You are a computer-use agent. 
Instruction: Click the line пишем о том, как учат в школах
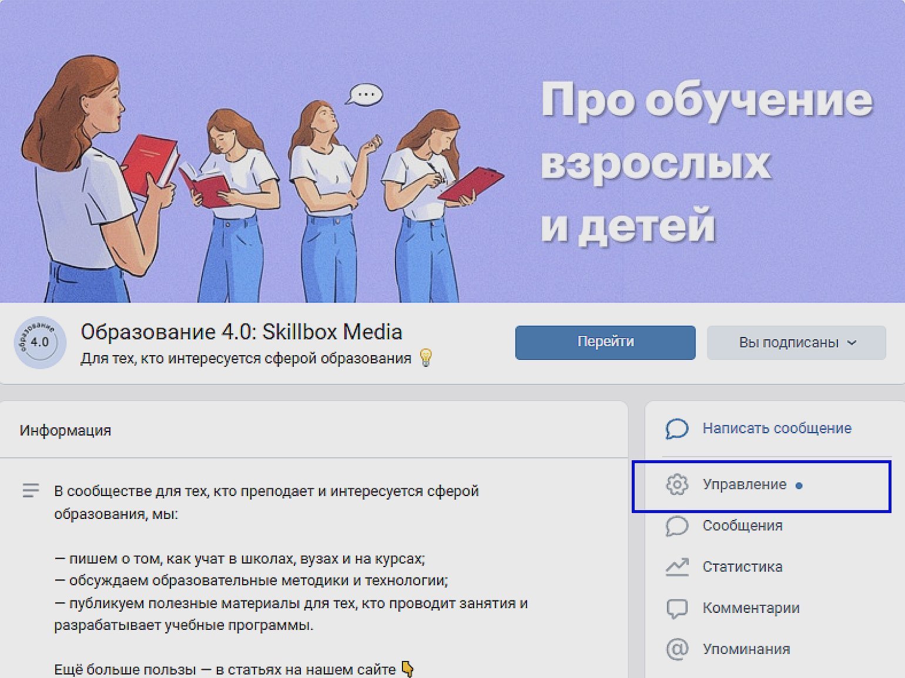240,558
